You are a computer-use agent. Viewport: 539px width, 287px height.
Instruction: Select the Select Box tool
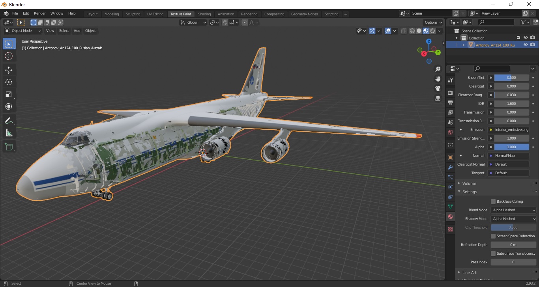click(9, 44)
